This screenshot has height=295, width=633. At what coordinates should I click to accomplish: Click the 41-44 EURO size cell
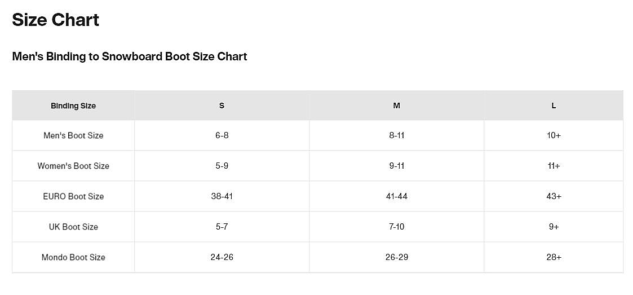(397, 196)
